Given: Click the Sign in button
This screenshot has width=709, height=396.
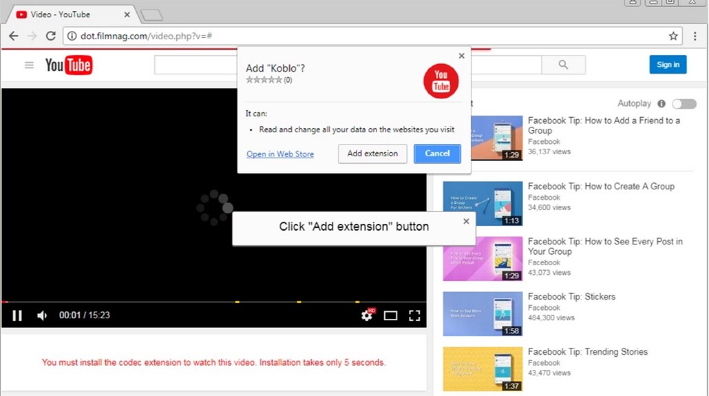Looking at the screenshot, I should 668,65.
